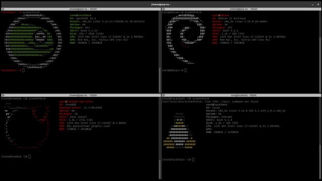Click the main window title 'jchaves@pop-os'

[161, 5]
